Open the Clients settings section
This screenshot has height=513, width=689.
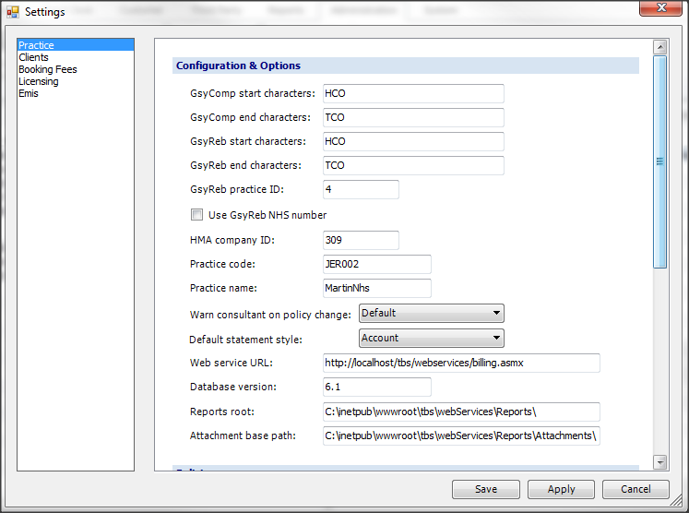pos(34,57)
